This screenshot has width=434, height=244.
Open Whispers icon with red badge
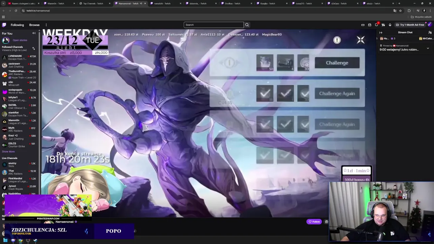377,25
